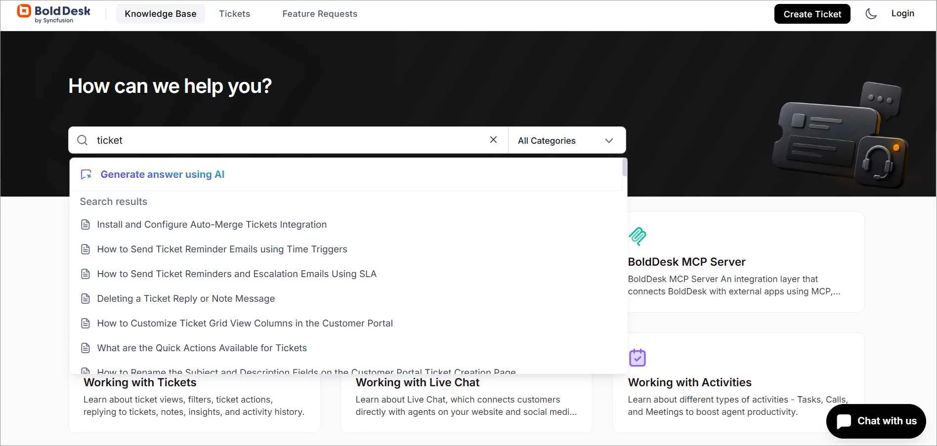The height and width of the screenshot is (446, 937).
Task: Switch to the Tickets tab
Action: pyautogui.click(x=235, y=14)
